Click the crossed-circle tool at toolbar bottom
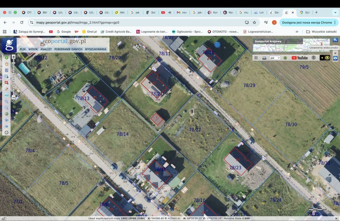The height and width of the screenshot is (221, 340). pos(6,132)
